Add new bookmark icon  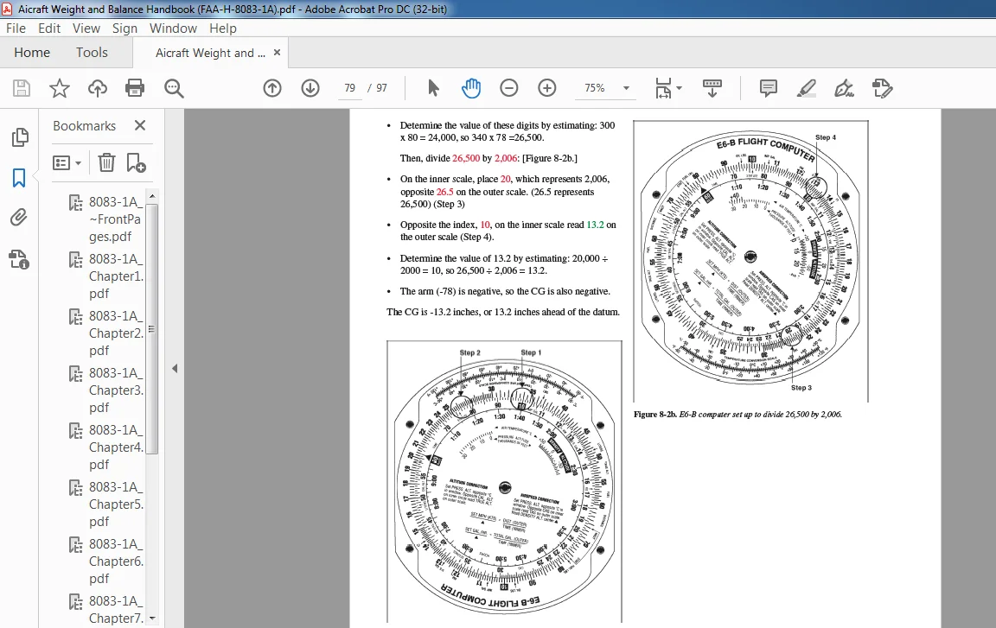(x=136, y=163)
